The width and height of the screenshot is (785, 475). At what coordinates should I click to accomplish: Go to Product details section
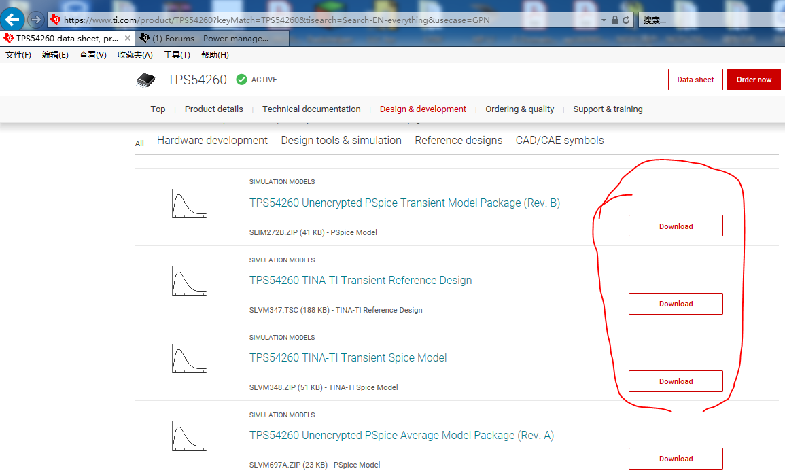[214, 109]
